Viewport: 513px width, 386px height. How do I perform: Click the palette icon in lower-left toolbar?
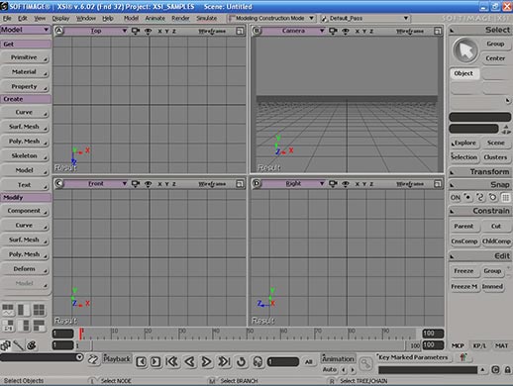[32, 345]
